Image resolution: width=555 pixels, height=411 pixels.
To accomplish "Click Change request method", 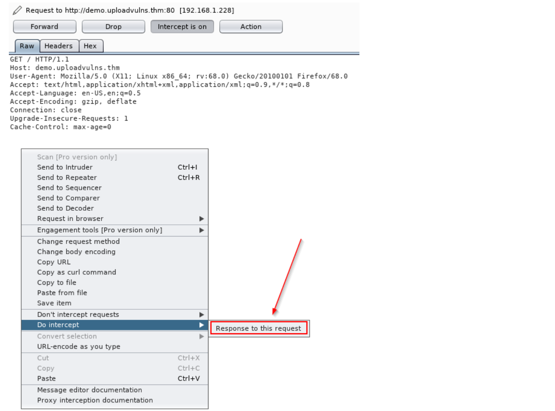I will coord(78,241).
